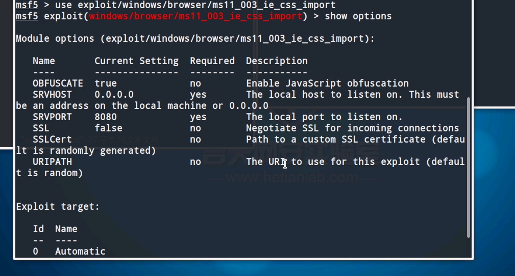
Task: Click the 't is random)' wrapped line
Action: (x=50, y=173)
